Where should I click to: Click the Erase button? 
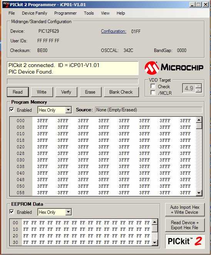(90, 92)
